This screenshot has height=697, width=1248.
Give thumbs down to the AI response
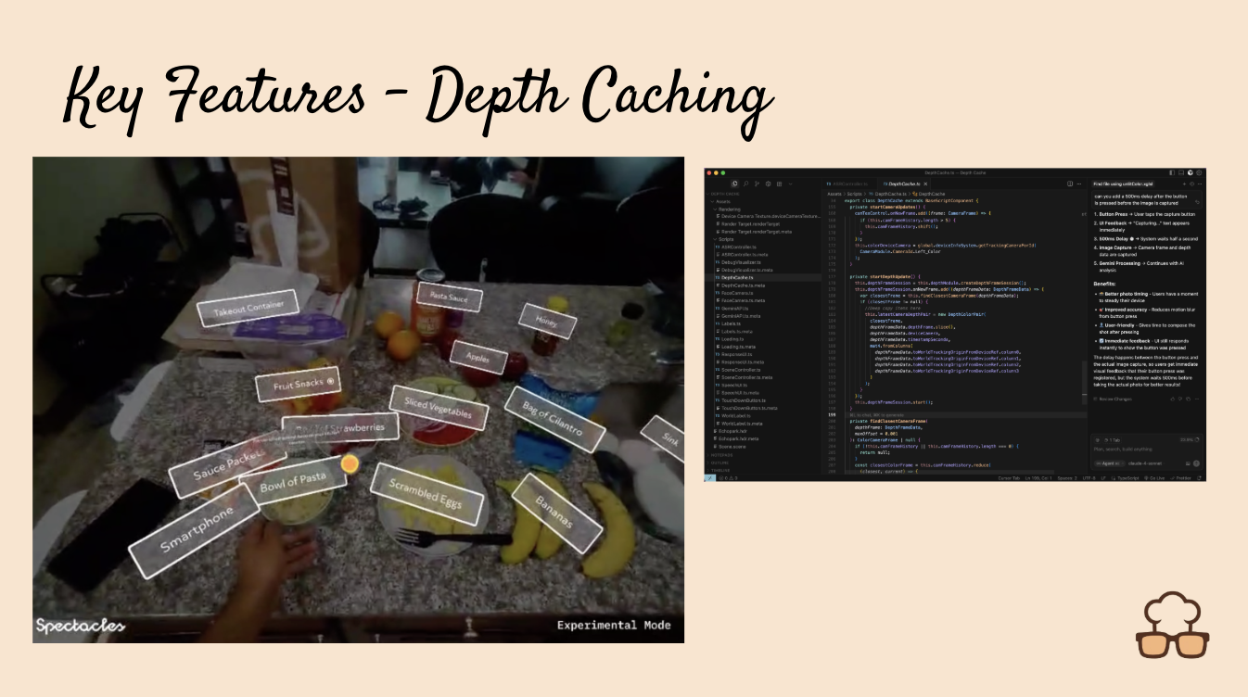(x=1180, y=399)
